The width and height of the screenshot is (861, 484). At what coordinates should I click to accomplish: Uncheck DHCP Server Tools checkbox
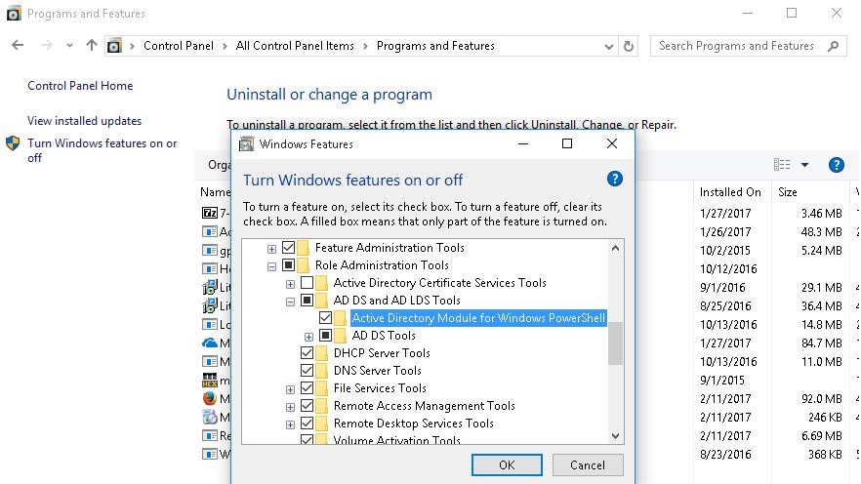[307, 353]
